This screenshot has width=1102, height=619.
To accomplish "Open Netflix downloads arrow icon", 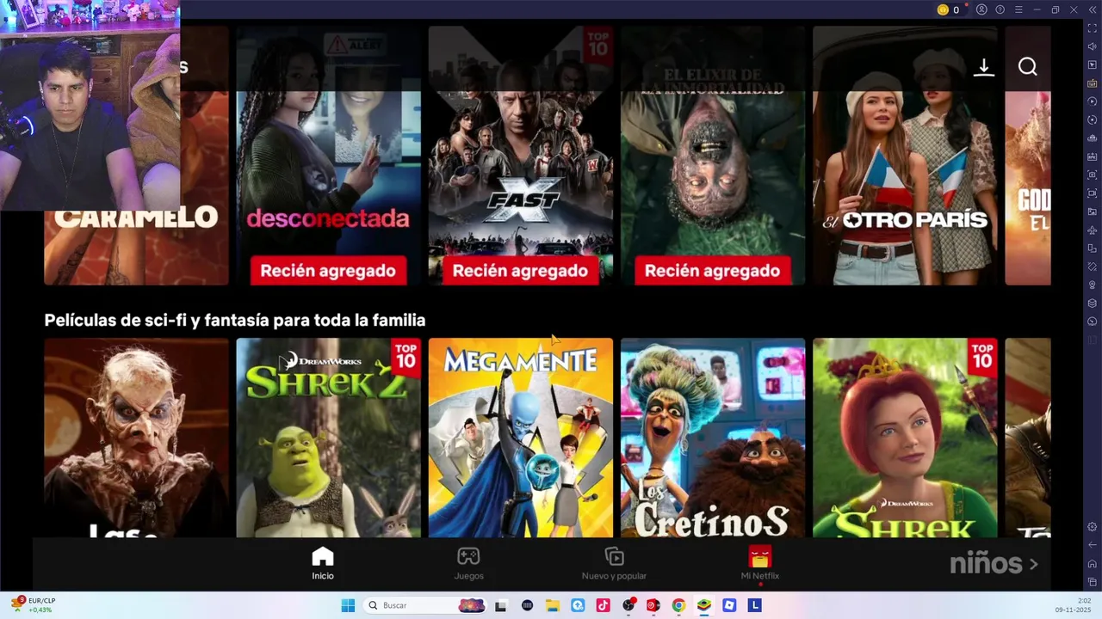I will pos(984,67).
